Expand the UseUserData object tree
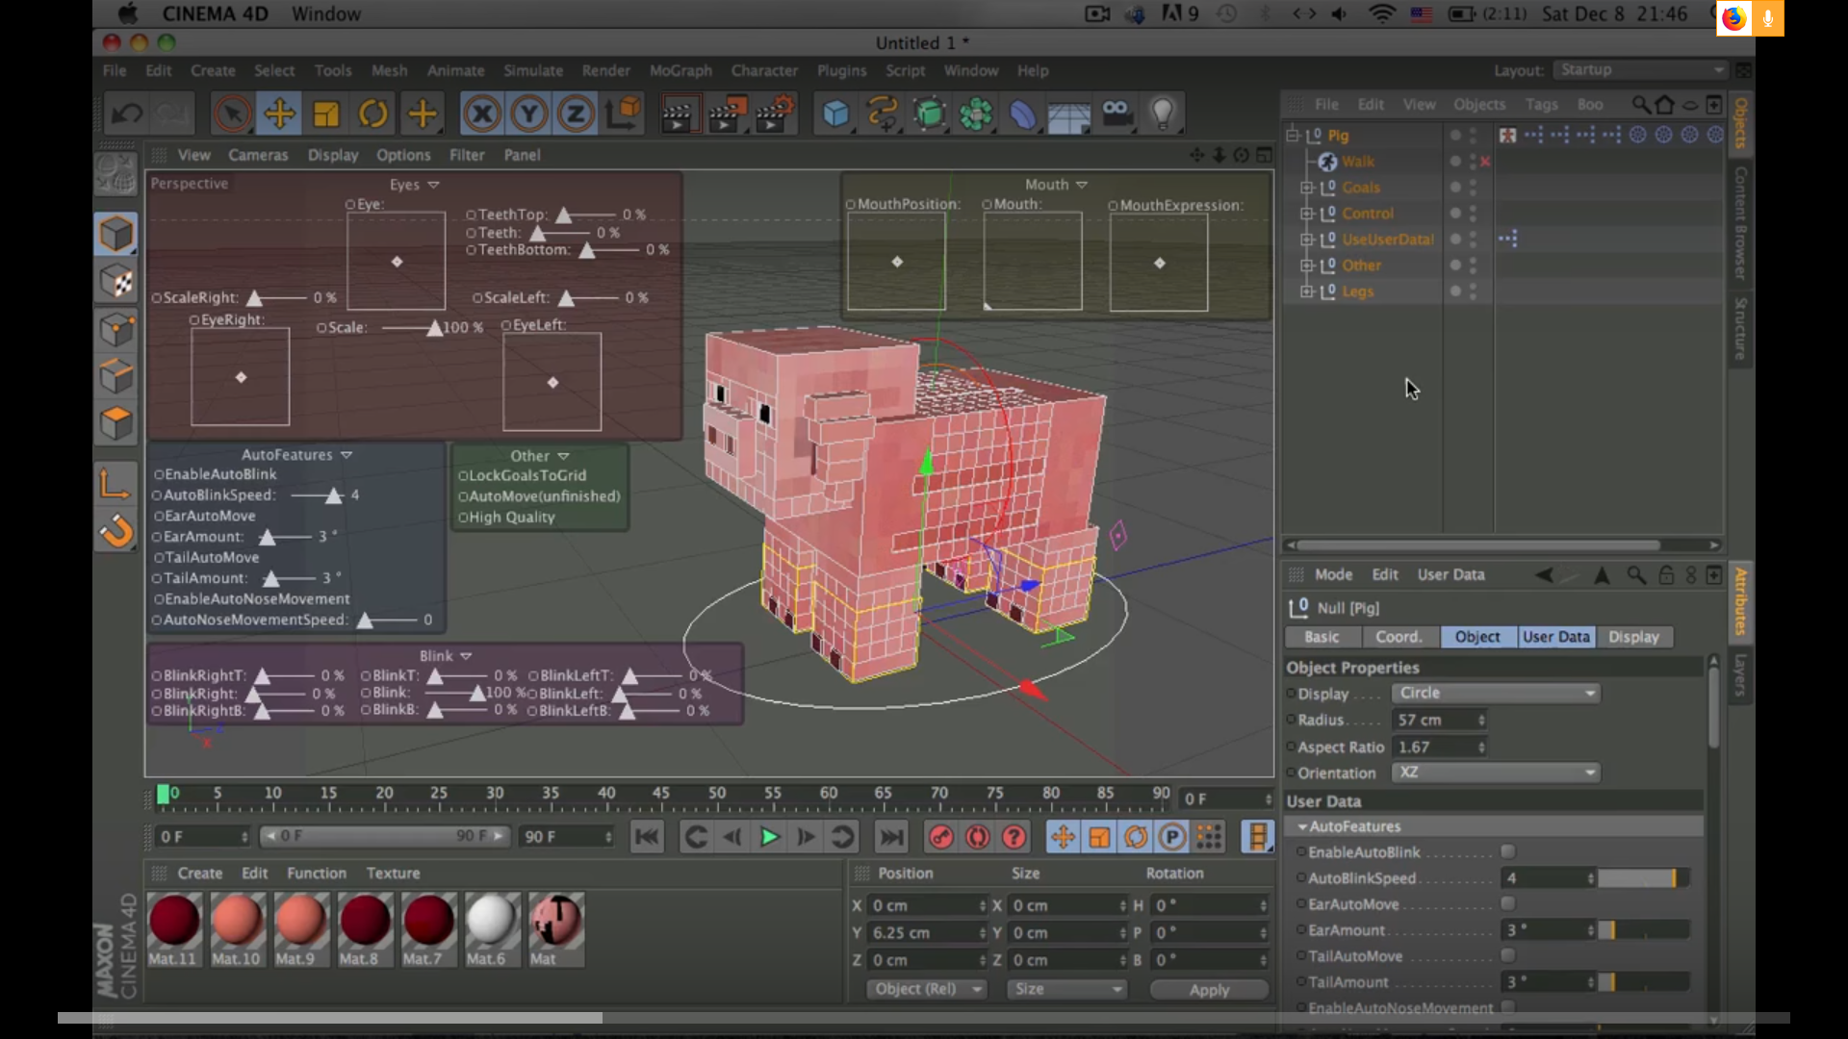The image size is (1848, 1039). coord(1307,240)
